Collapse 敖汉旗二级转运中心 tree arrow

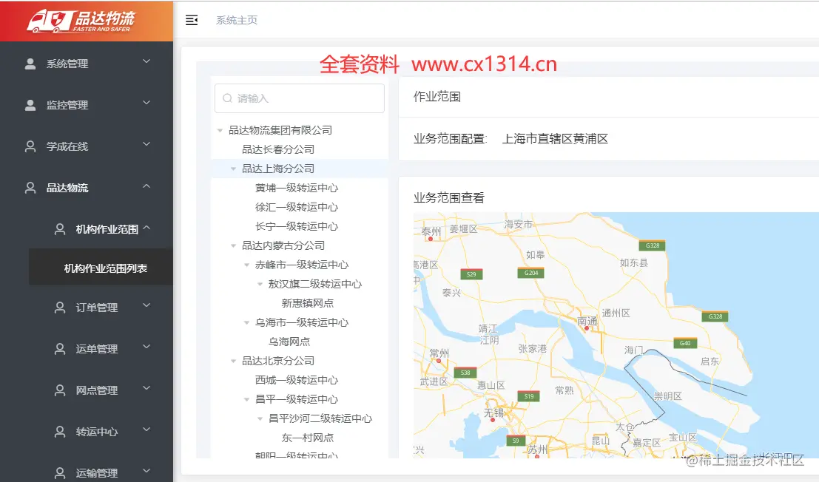pyautogui.click(x=260, y=285)
